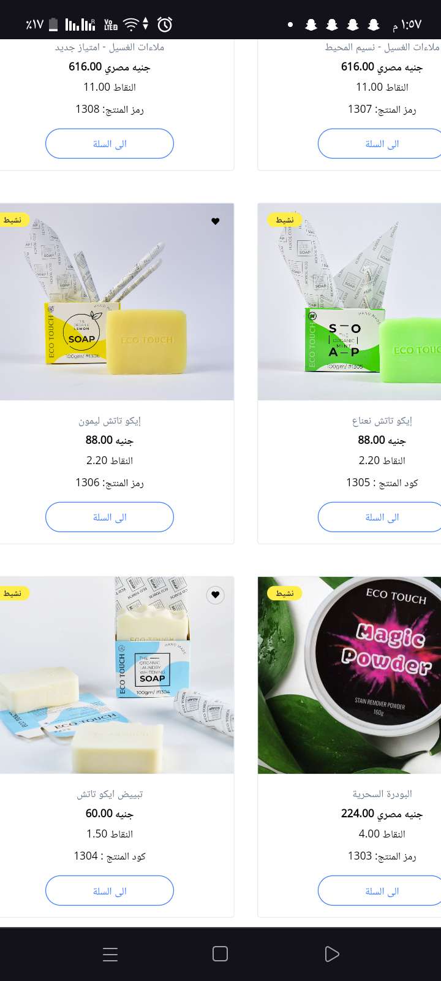Open the إيكو تاتش ليمون product title
The height and width of the screenshot is (981, 441).
[110, 421]
